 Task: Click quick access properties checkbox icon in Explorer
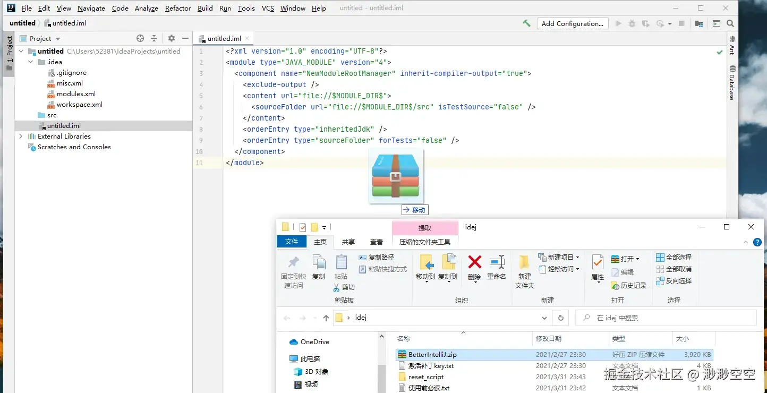(302, 227)
